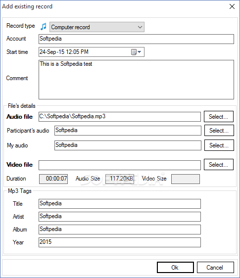Click the empty Video file field
This screenshot has height=278, width=240.
coord(120,165)
